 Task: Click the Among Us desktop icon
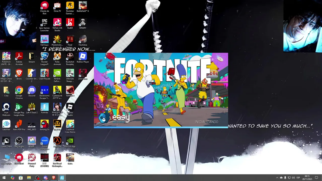tap(45, 125)
